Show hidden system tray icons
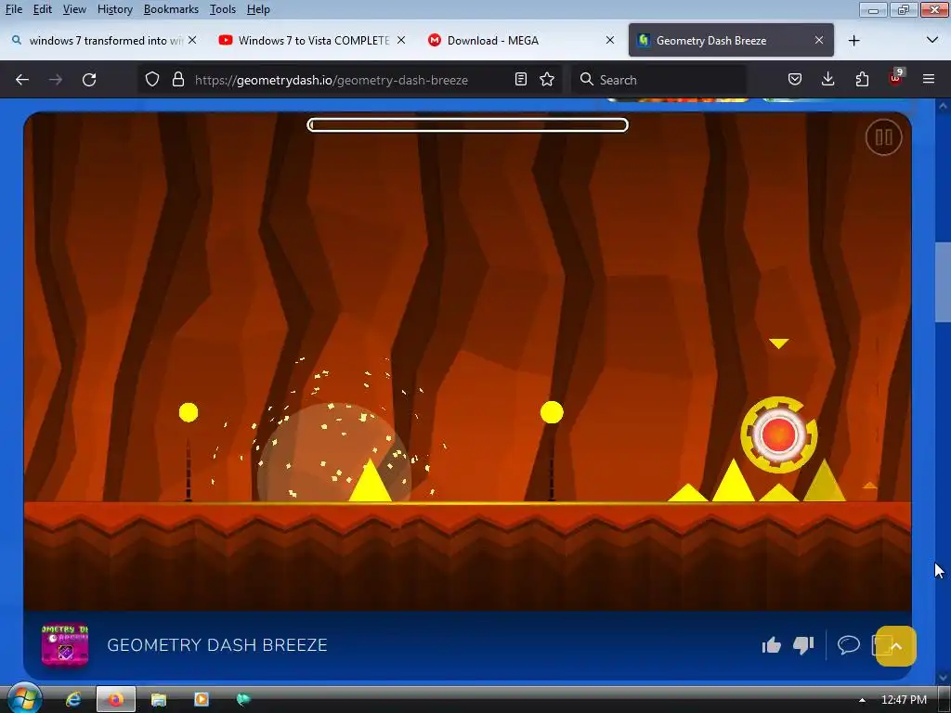The width and height of the screenshot is (951, 713). pos(862,700)
